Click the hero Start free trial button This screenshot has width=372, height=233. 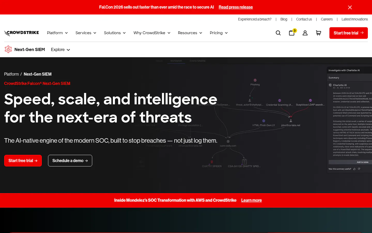coord(23,161)
